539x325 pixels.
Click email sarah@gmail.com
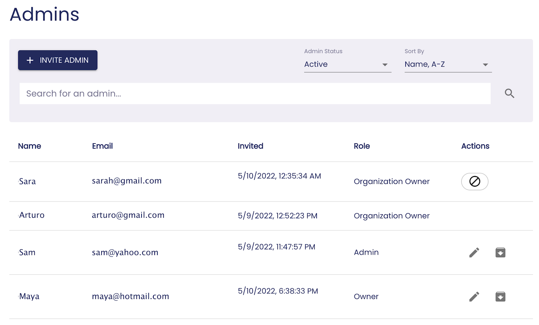127,181
